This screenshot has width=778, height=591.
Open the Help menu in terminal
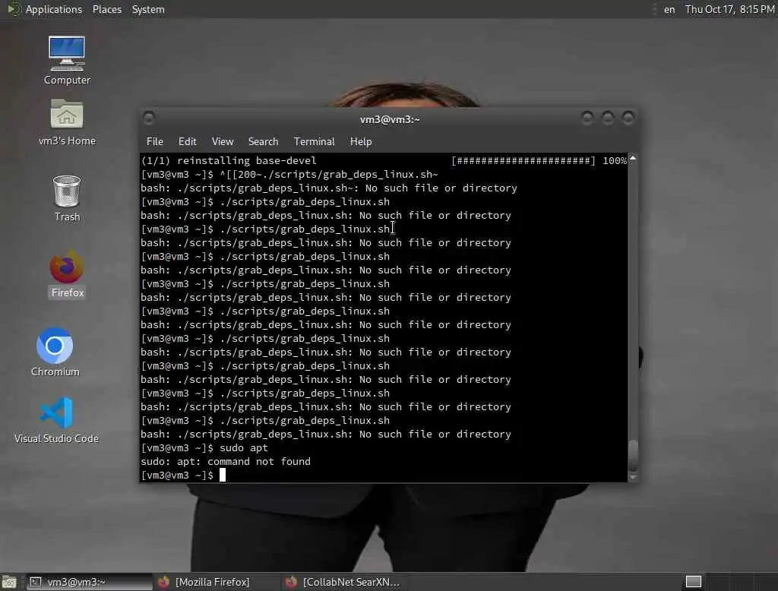point(361,141)
